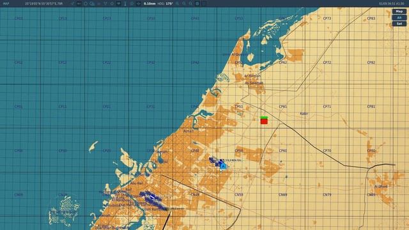Image resolution: width=409 pixels, height=230 pixels.
Task: Click the fork-shaped toolbar icon
Action: click(105, 4)
